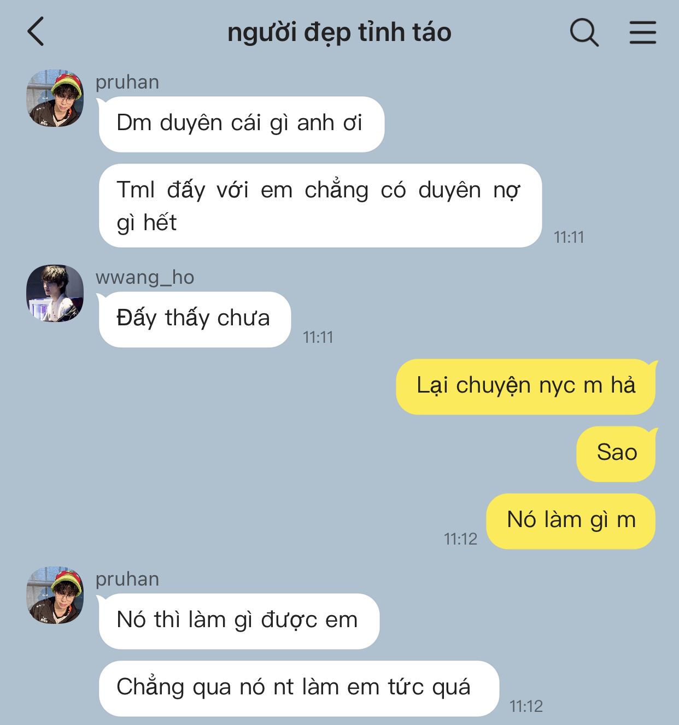Screen dimensions: 679x725
Task: Tap pruhan's avatar near bottom messages
Action: coord(55,595)
